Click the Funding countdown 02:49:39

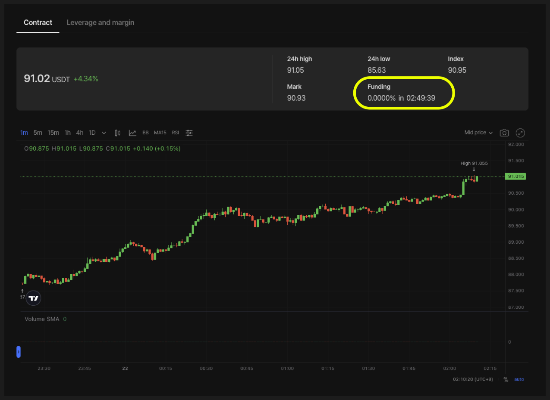click(x=421, y=98)
